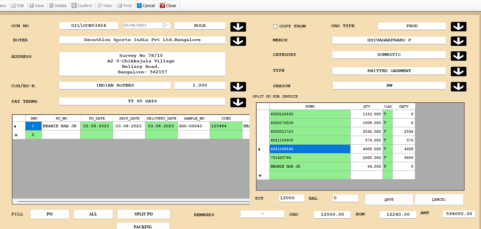Expand the SEASON selection arrow

pos(458,87)
